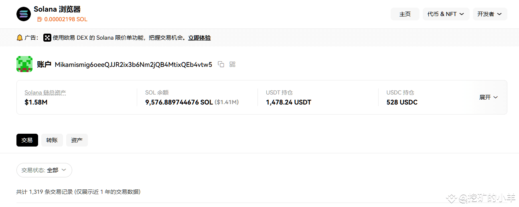Click the 立即体验 link in the ad
Screen dimensions: 519x207
tap(199, 38)
